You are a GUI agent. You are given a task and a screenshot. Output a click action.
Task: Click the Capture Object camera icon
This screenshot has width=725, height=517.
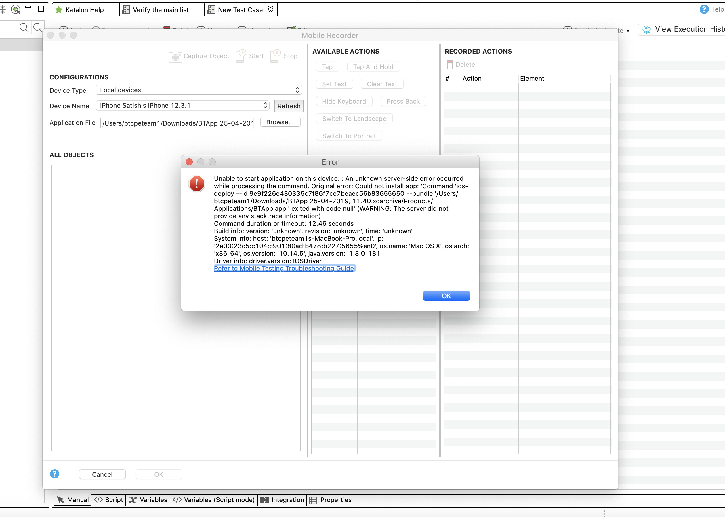coord(175,56)
